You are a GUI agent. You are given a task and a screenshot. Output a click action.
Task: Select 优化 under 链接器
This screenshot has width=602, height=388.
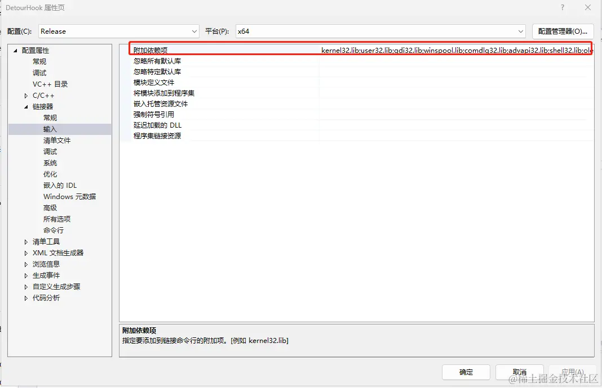[50, 174]
